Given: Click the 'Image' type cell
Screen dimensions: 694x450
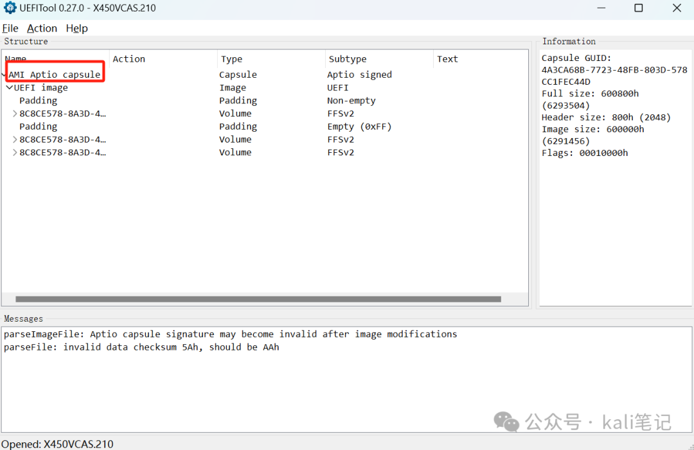Looking at the screenshot, I should (233, 87).
